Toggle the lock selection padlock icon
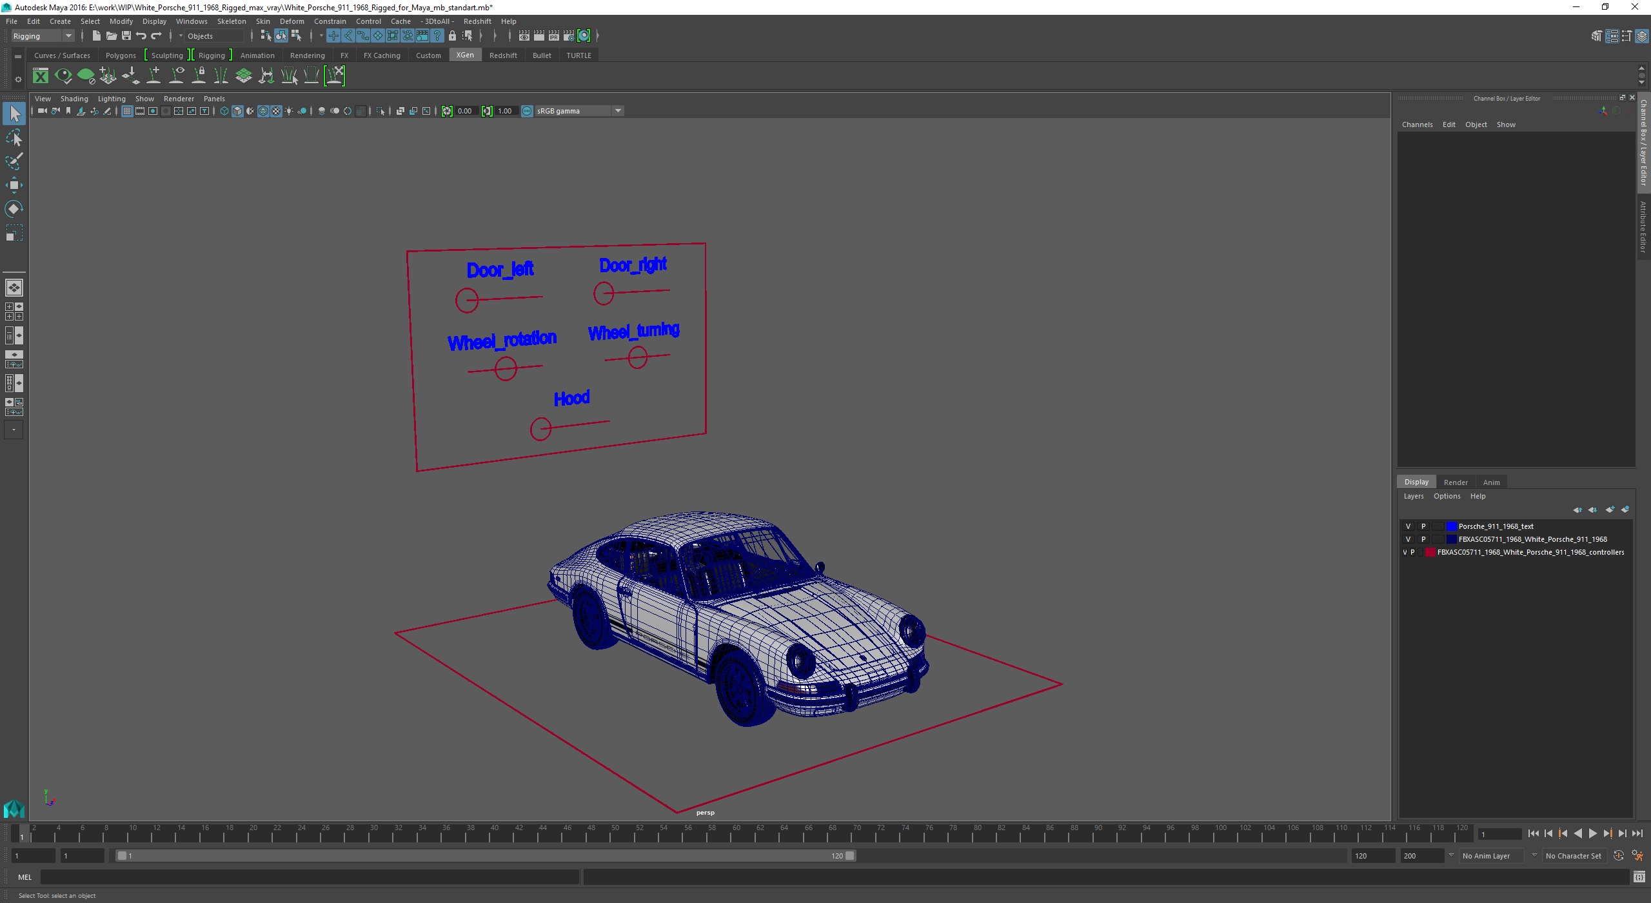The image size is (1651, 903). pyautogui.click(x=452, y=36)
